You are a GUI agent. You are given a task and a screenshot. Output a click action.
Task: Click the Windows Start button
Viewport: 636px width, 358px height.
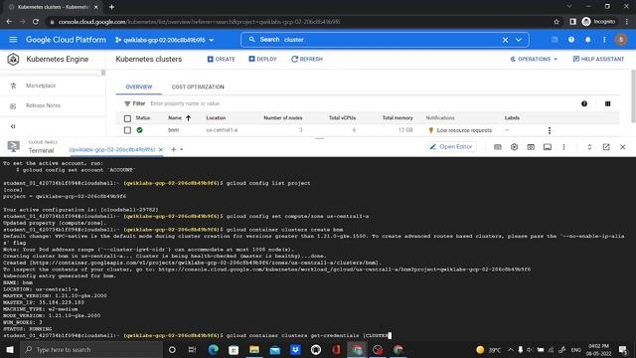[10, 349]
